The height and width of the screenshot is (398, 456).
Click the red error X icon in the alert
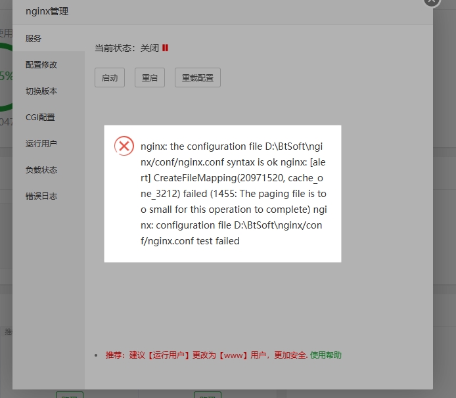(124, 146)
